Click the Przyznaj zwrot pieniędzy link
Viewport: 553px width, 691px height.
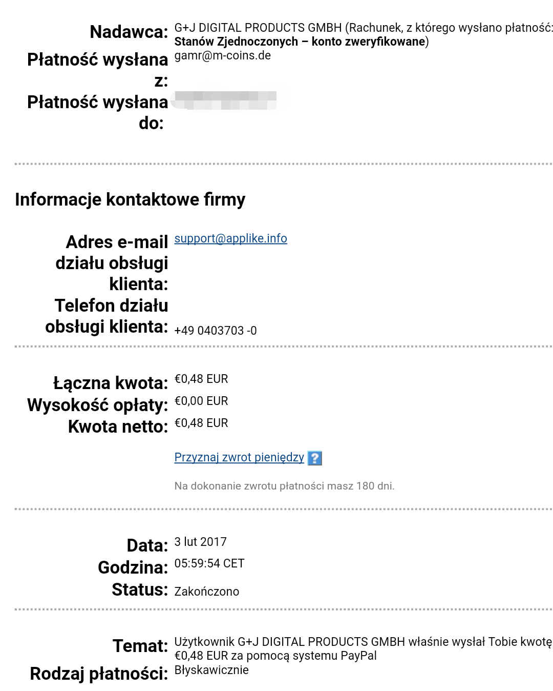[x=239, y=457]
